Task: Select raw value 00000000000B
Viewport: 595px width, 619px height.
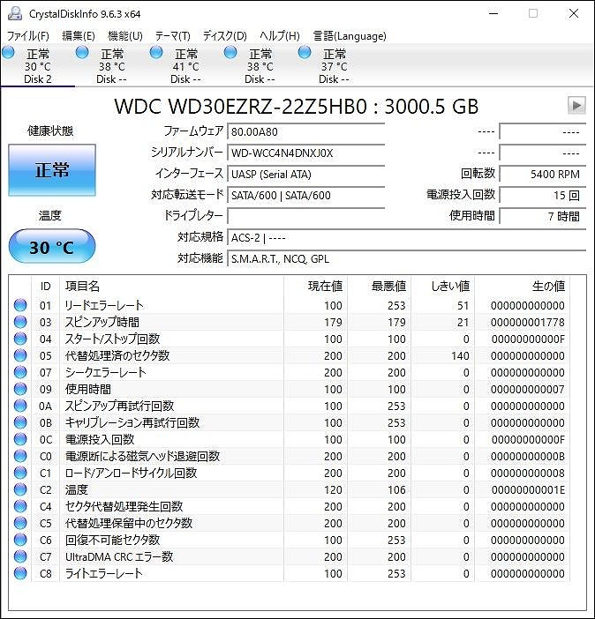Action: [x=527, y=457]
